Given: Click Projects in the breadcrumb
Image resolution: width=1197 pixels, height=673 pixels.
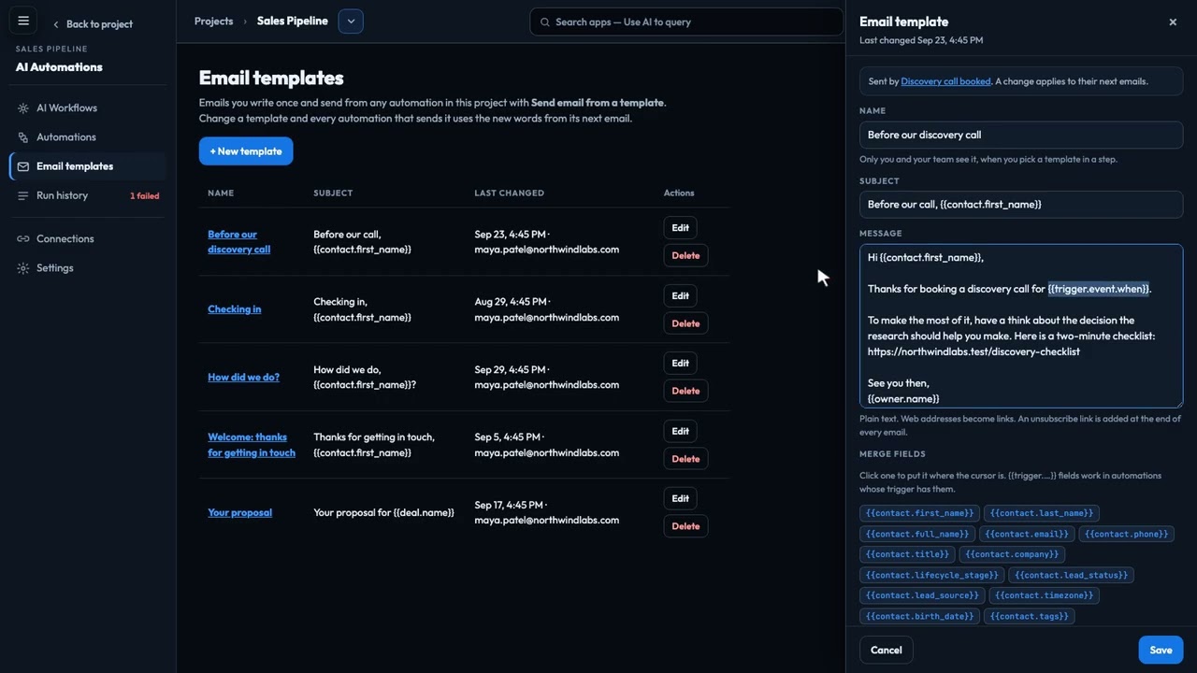Looking at the screenshot, I should pyautogui.click(x=213, y=21).
